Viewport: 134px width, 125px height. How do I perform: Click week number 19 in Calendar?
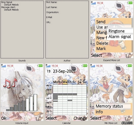[49, 71]
